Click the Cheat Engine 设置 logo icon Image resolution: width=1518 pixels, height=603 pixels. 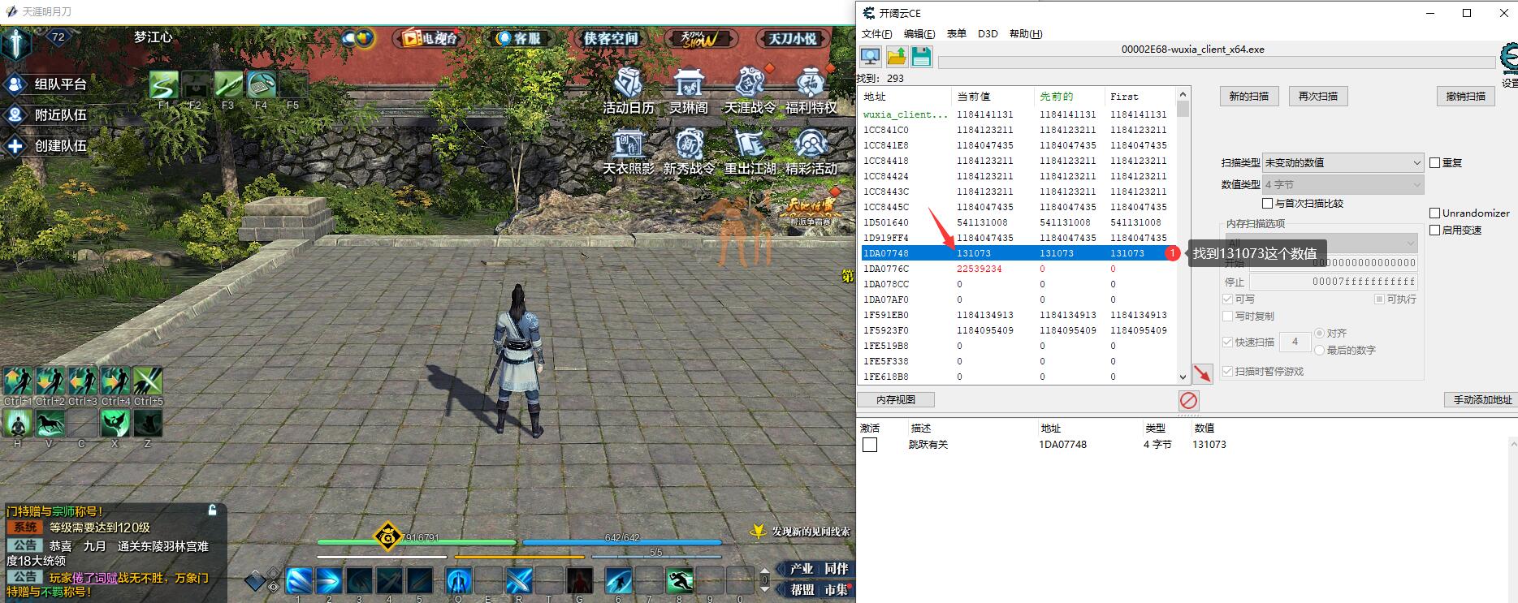point(1509,59)
